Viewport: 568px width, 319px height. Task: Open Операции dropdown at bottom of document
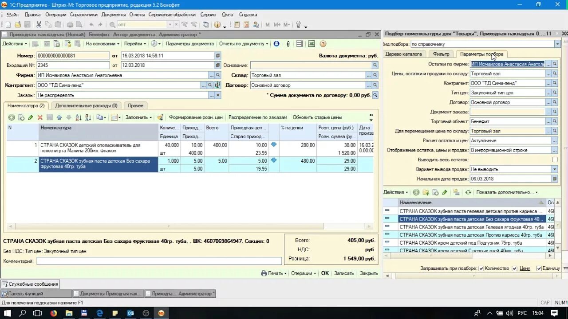(304, 273)
